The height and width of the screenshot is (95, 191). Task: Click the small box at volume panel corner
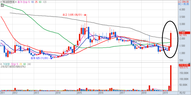(189, 64)
